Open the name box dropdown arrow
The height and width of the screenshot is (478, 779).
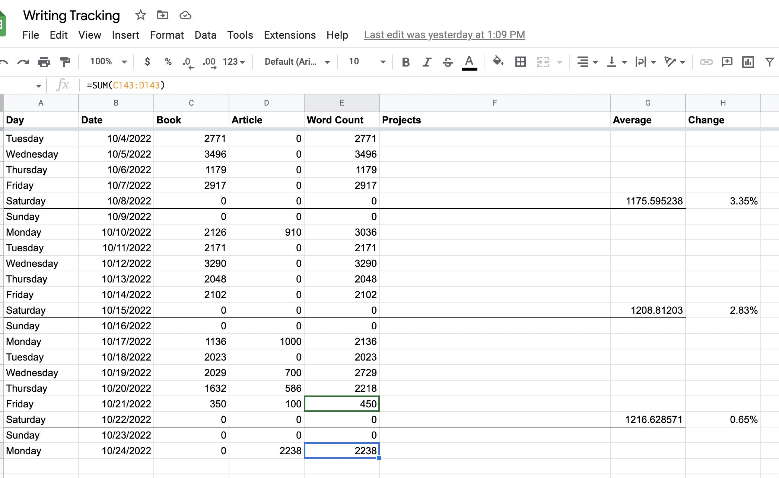pyautogui.click(x=38, y=86)
